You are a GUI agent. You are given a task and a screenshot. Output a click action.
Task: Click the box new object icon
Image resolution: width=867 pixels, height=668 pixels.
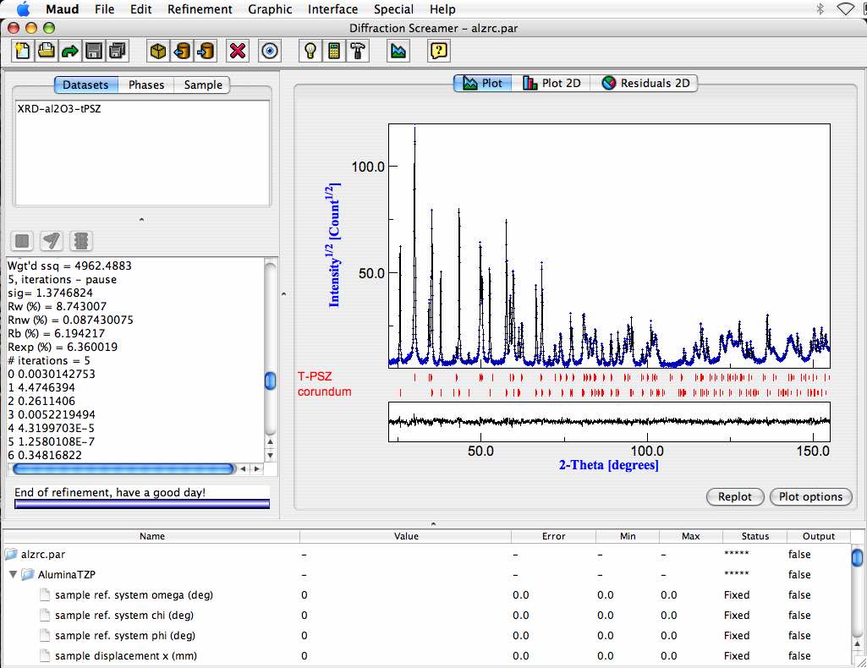pos(157,51)
